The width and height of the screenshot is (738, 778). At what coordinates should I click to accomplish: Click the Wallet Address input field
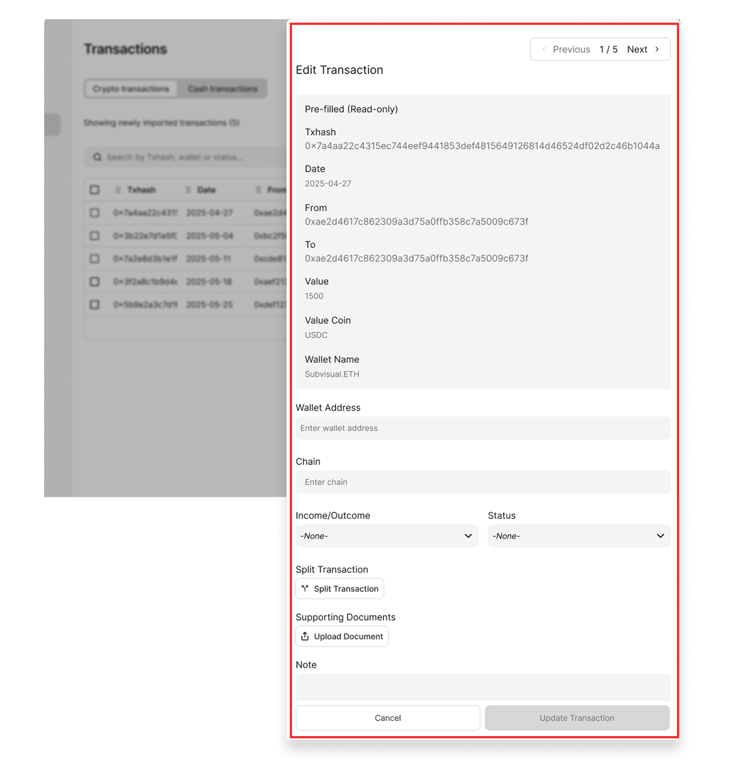click(x=483, y=428)
